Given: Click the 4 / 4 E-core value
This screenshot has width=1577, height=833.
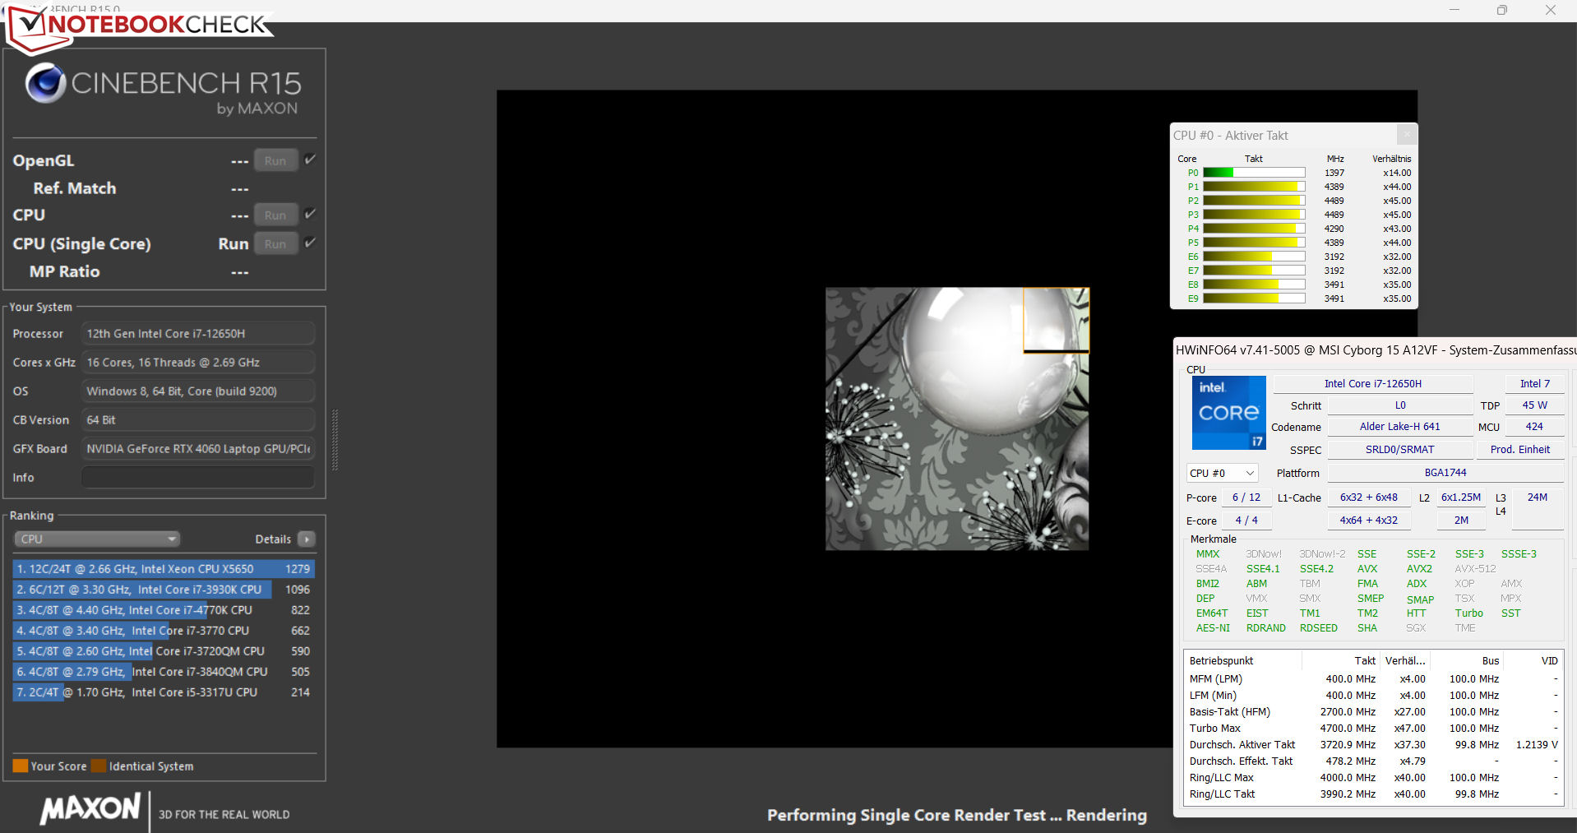Looking at the screenshot, I should (1246, 521).
